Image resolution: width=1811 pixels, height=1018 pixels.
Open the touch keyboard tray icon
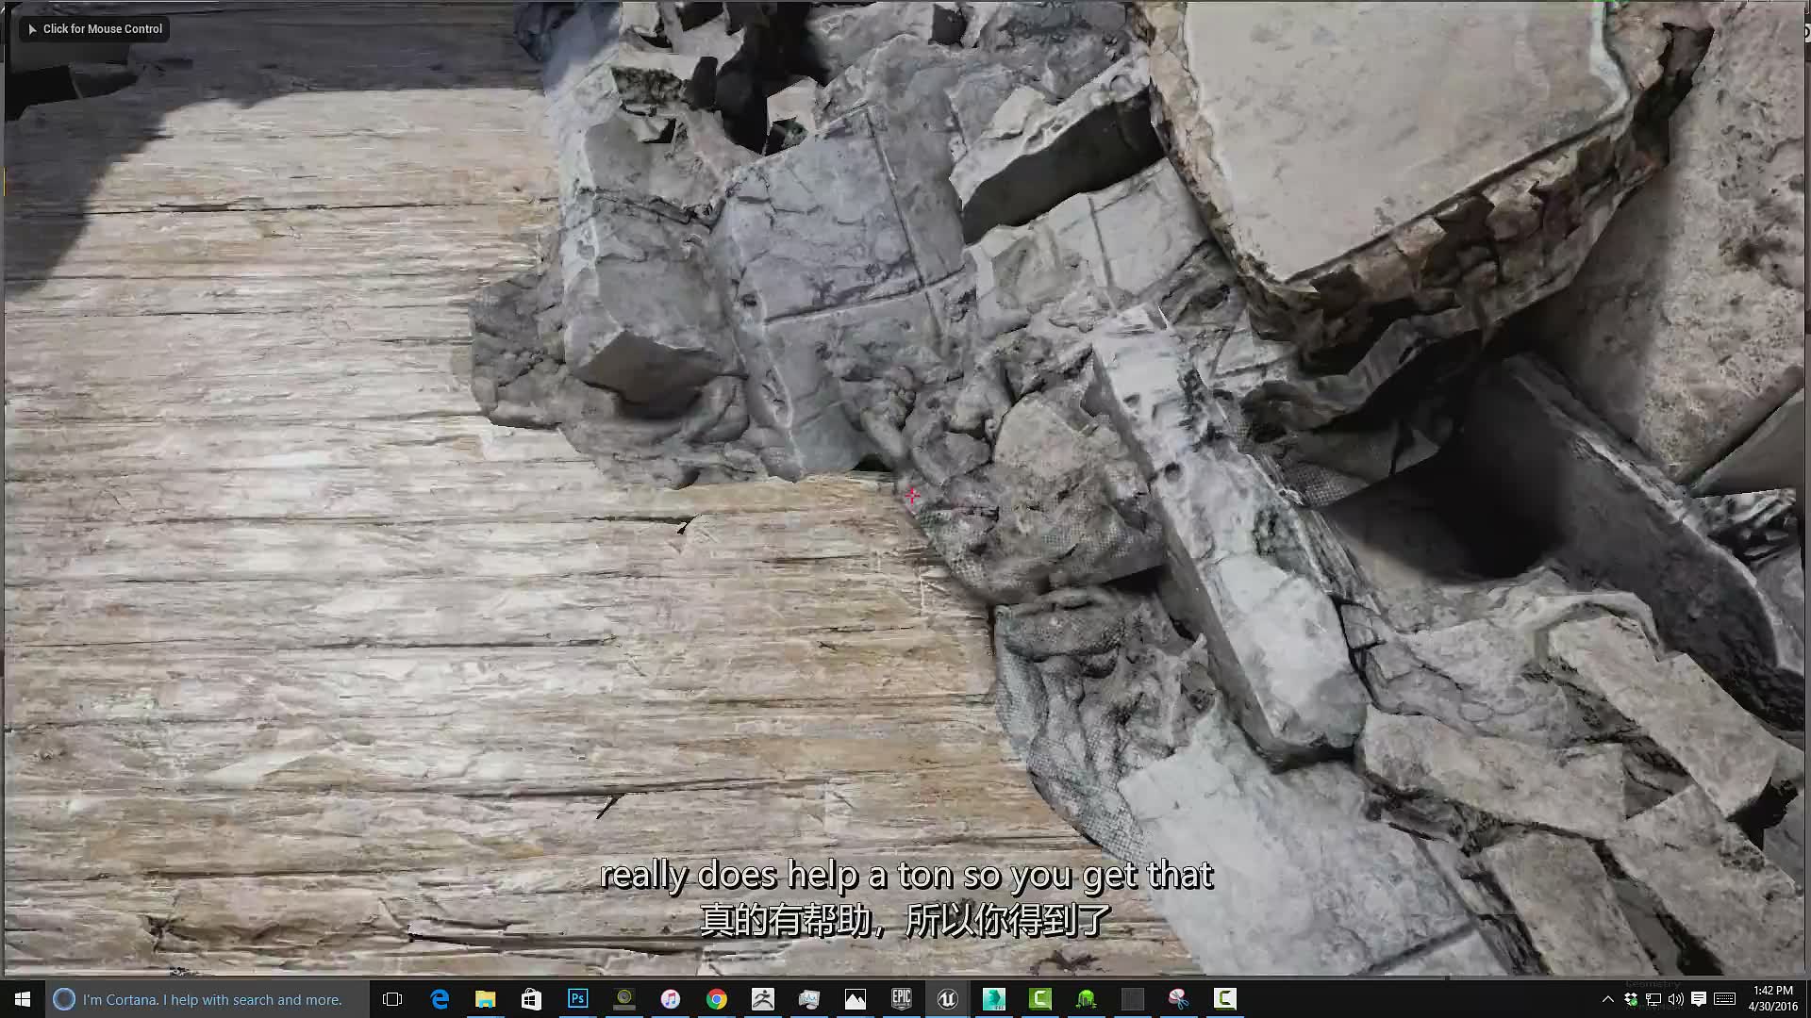tap(1725, 999)
